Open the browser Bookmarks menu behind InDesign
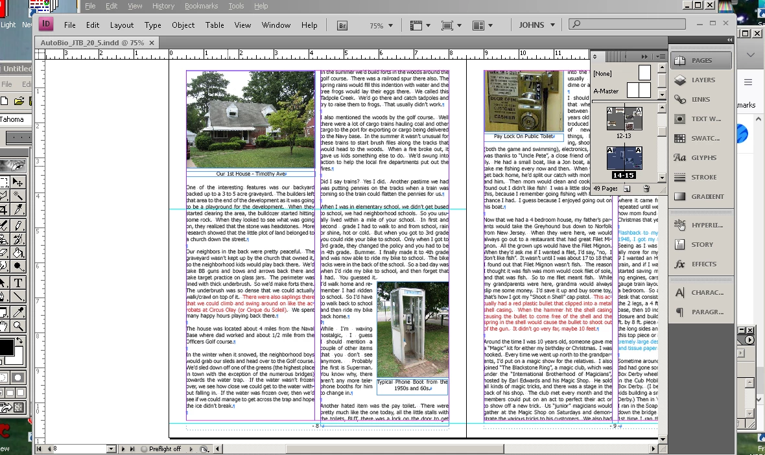 (201, 6)
